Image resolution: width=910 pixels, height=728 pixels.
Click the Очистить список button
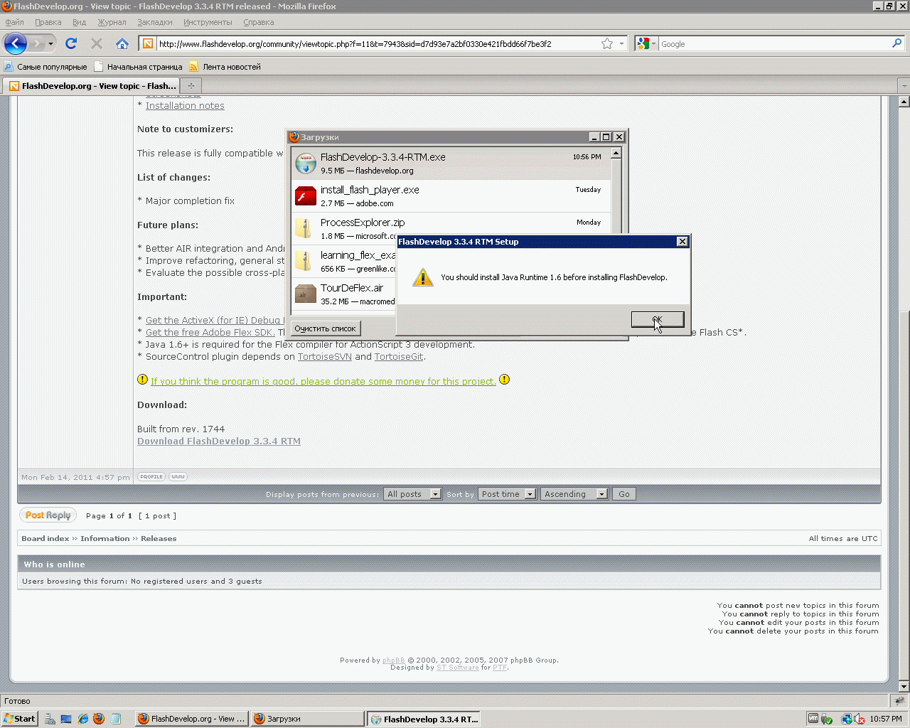click(x=326, y=328)
